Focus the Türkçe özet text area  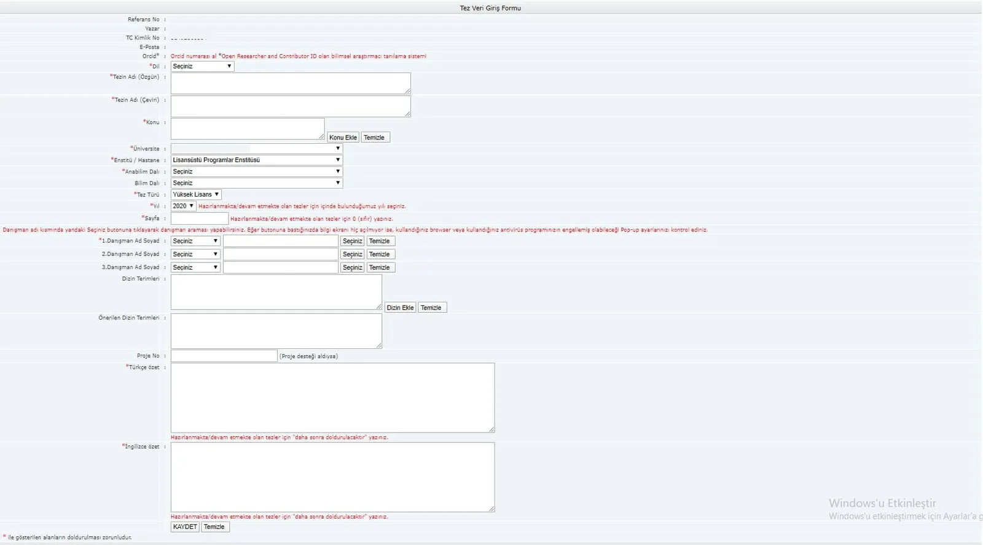tap(332, 398)
